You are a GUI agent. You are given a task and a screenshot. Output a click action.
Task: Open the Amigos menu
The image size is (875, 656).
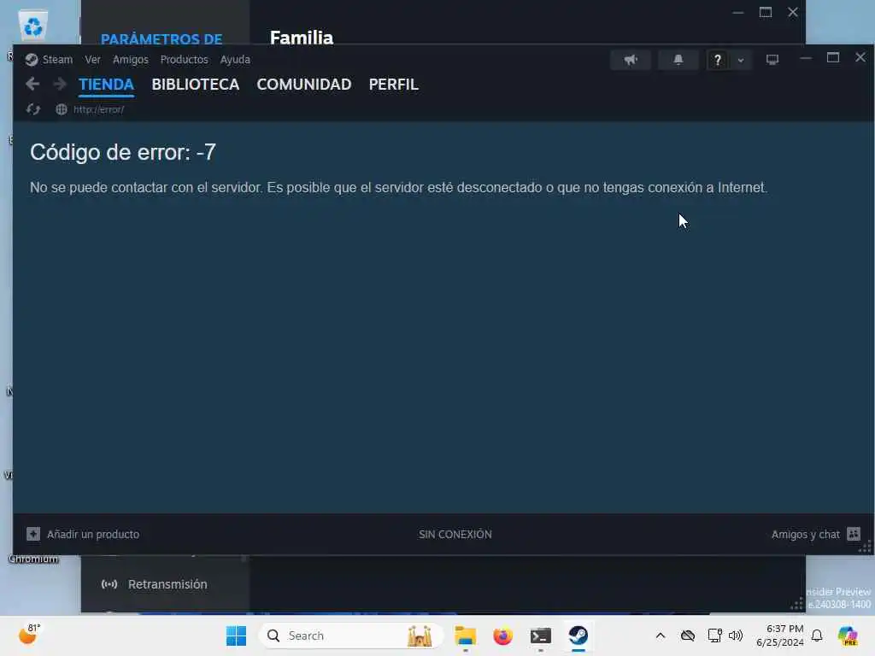coord(131,60)
